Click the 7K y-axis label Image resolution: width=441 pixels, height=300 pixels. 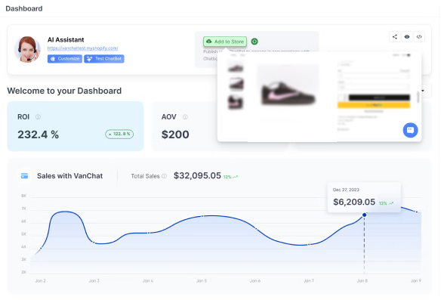tap(23, 209)
